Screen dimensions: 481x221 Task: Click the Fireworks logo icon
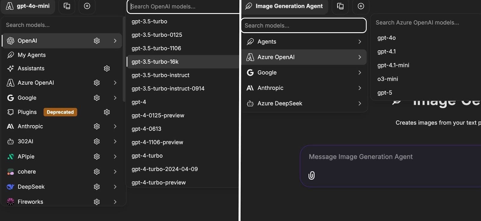(x=11, y=202)
